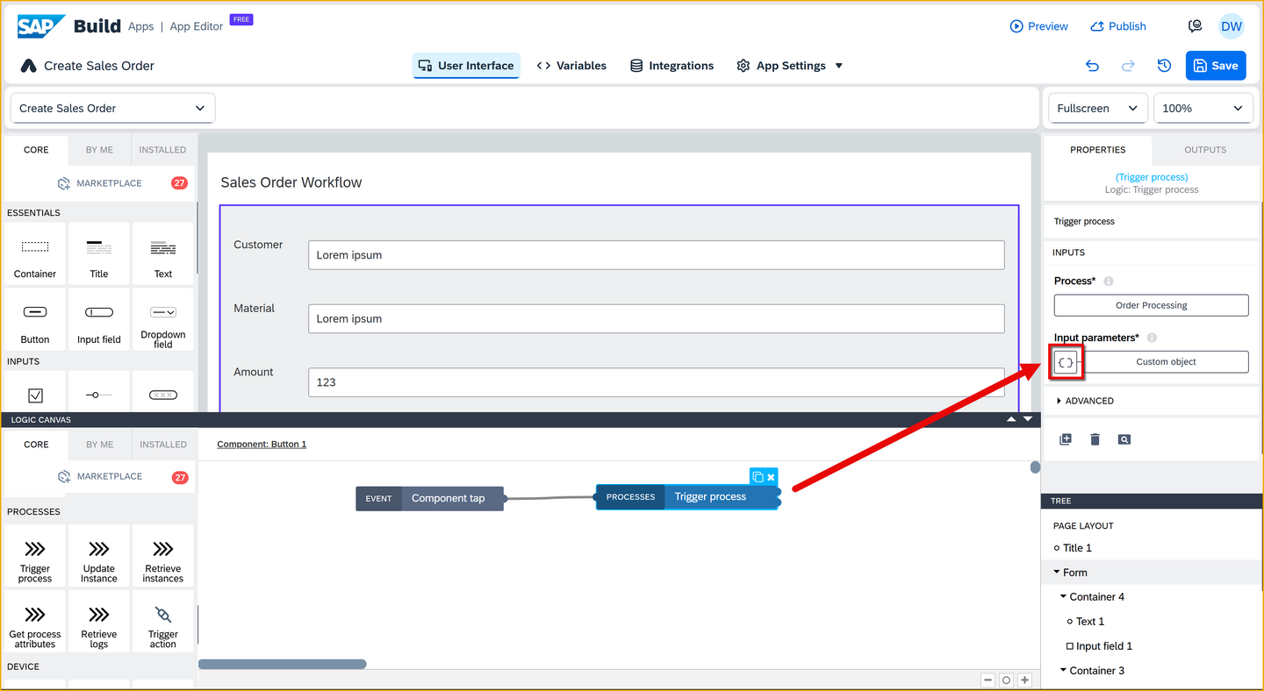Select the Input field component
The image size is (1264, 691).
click(99, 319)
